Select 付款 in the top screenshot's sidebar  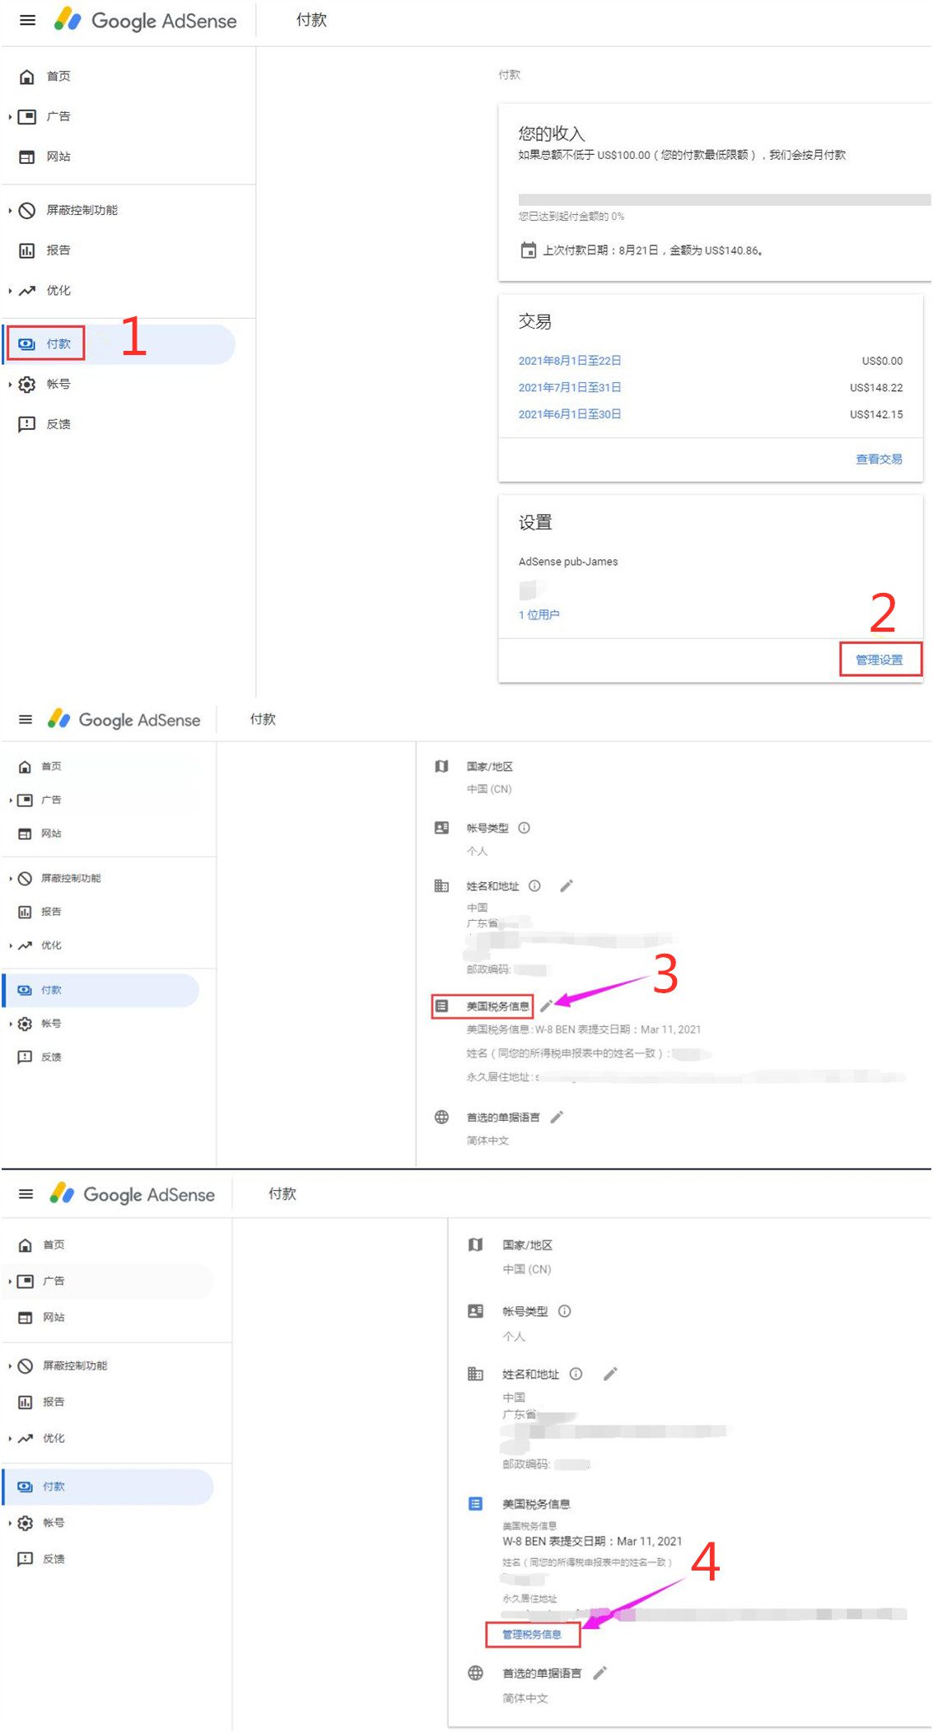(x=118, y=344)
